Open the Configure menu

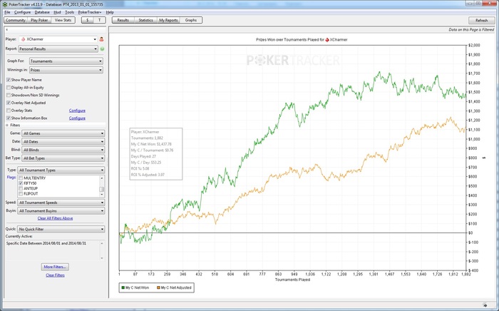click(22, 12)
